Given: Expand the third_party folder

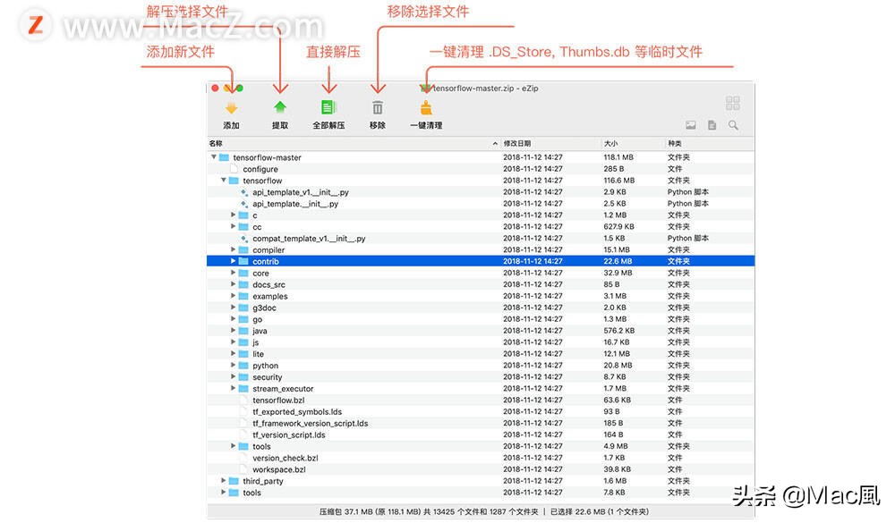Looking at the screenshot, I should pos(223,480).
